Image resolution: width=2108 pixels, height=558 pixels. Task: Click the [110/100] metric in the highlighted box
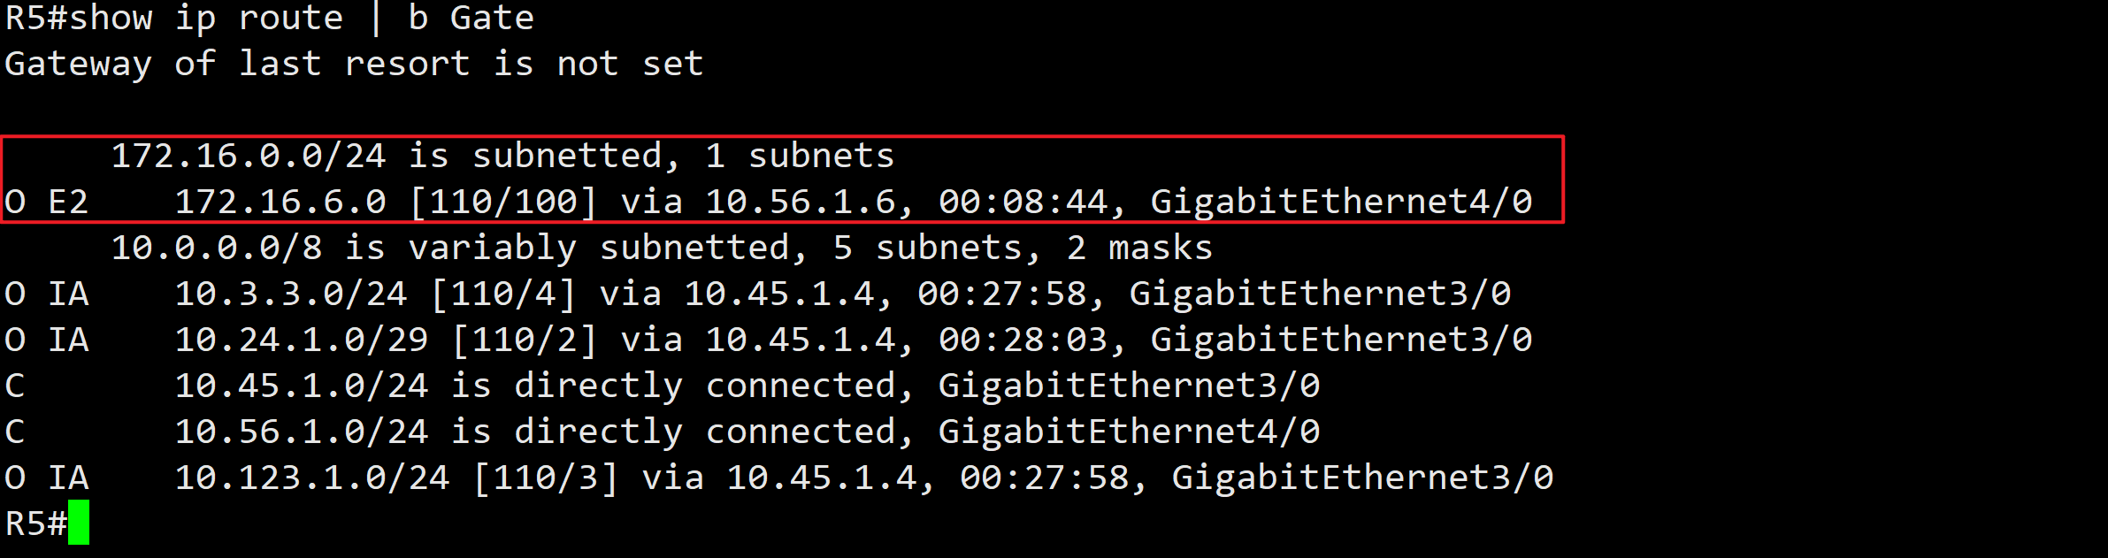(503, 203)
